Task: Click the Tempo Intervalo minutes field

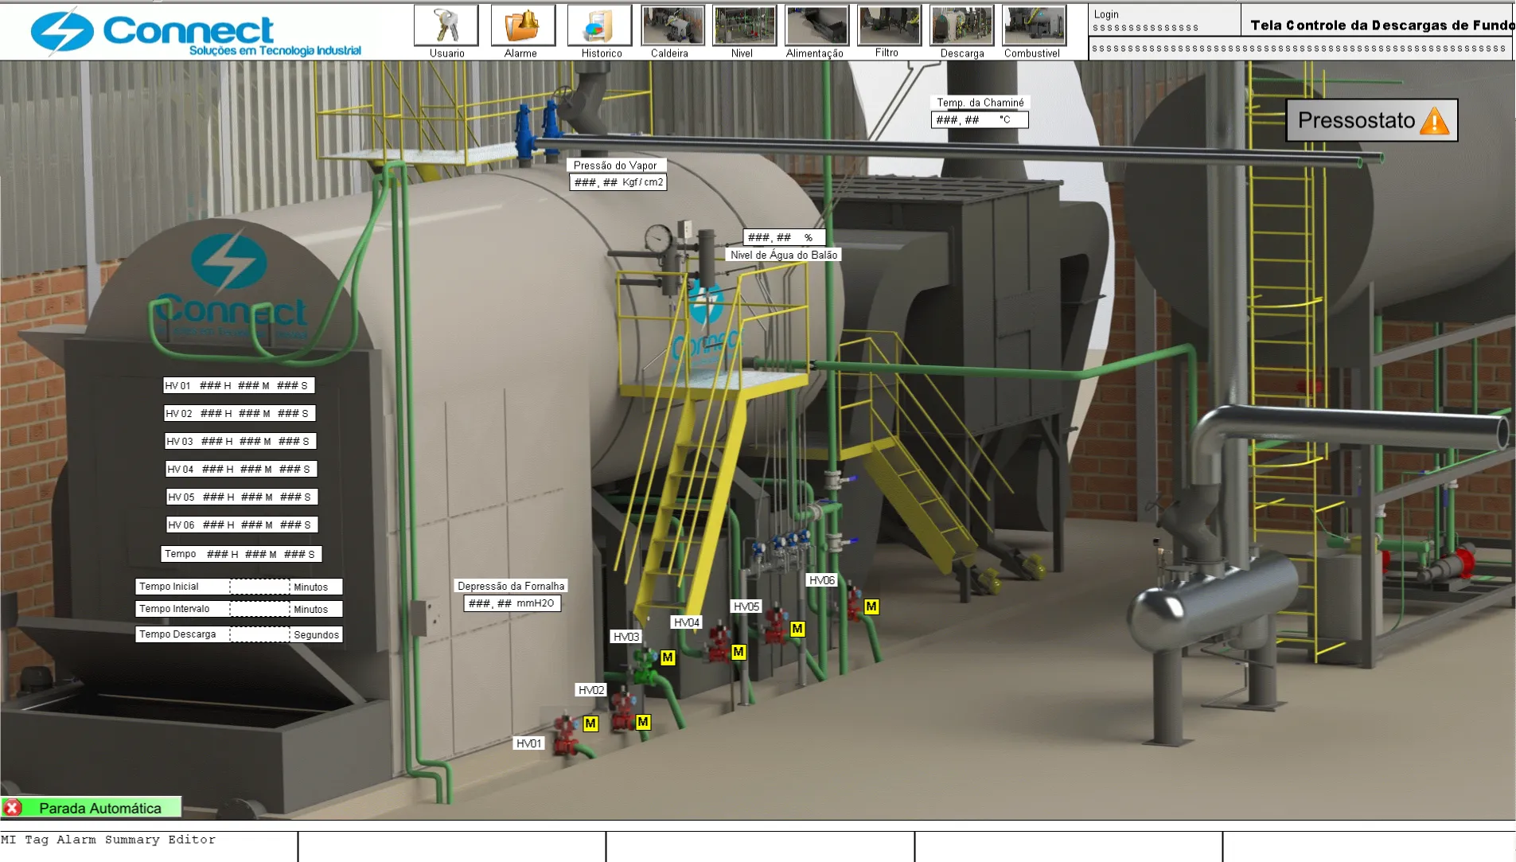Action: coord(259,609)
